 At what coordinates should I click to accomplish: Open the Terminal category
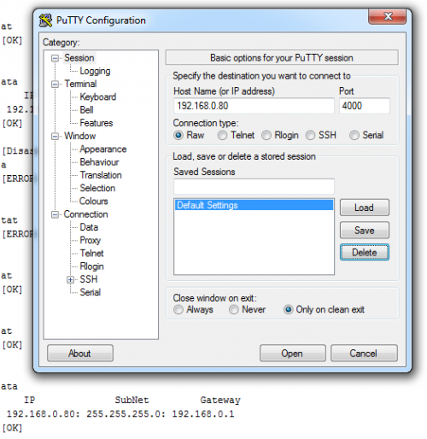(x=80, y=84)
